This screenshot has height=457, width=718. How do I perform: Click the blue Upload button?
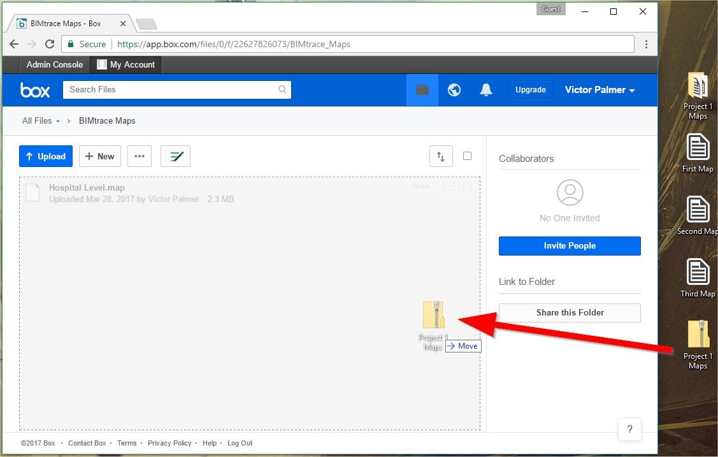[x=46, y=156]
